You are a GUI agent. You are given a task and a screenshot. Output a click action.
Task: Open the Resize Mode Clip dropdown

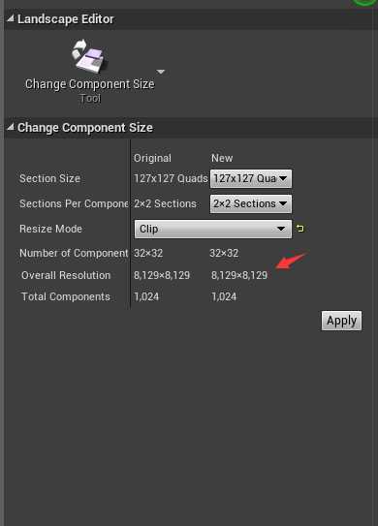[213, 229]
